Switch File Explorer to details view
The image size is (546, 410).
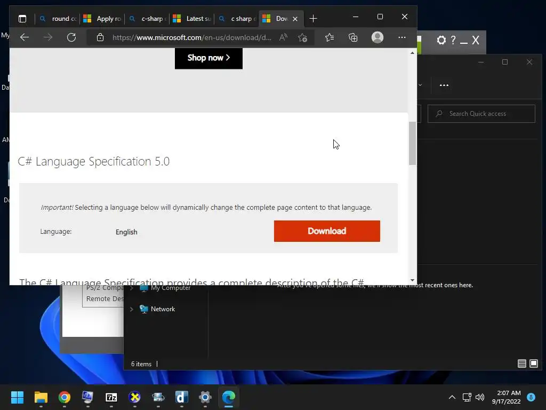521,364
